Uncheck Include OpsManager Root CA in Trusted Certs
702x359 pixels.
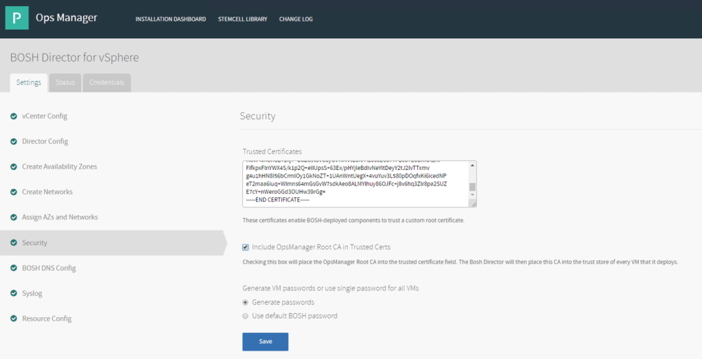246,247
